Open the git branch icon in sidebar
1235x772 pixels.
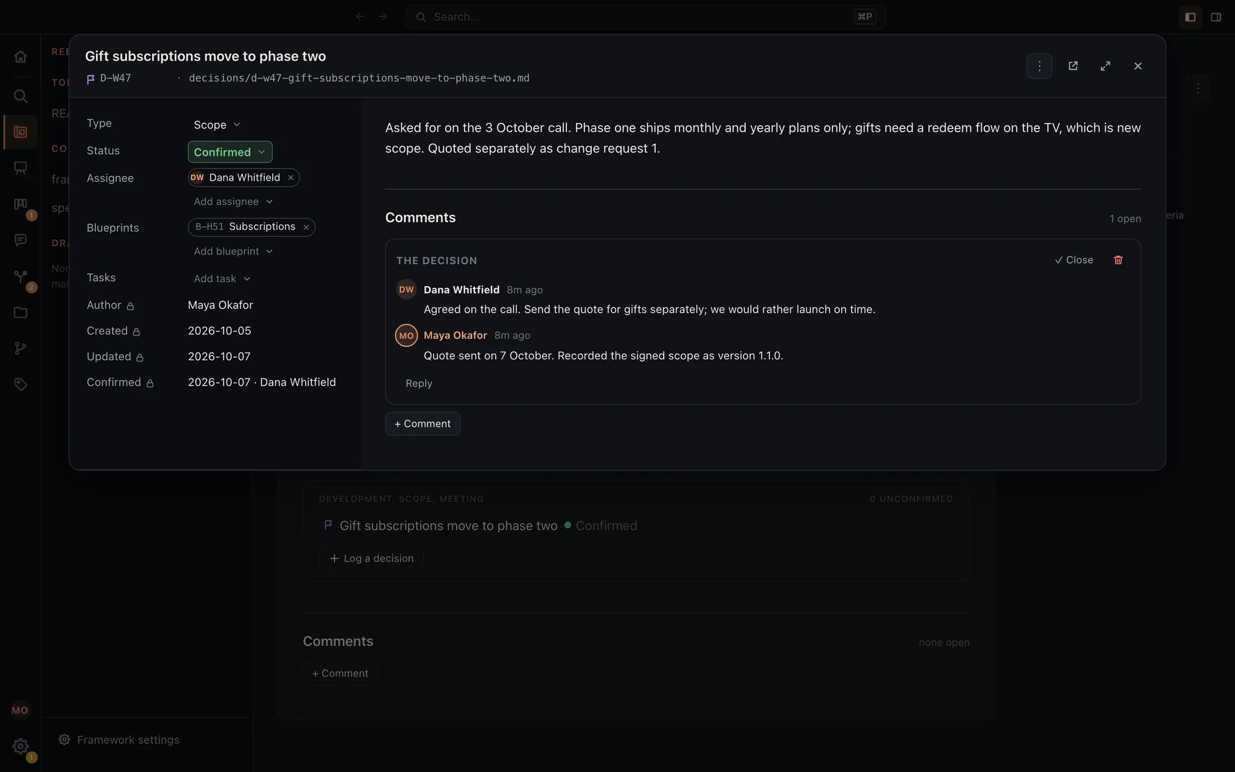click(x=20, y=348)
